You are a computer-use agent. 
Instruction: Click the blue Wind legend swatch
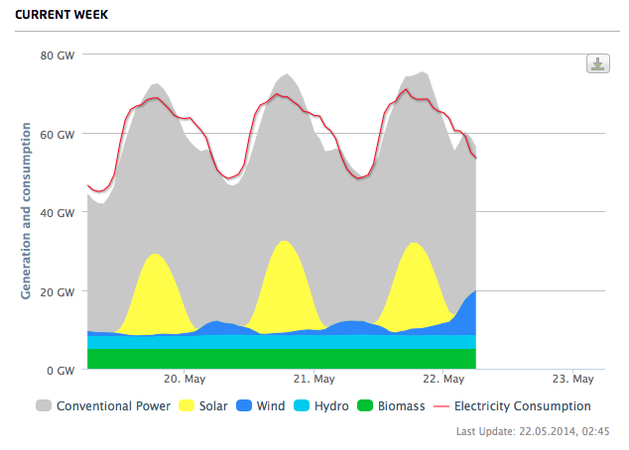coord(243,406)
